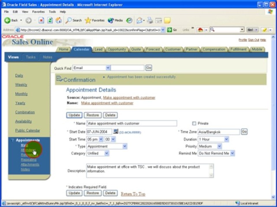Click the Time Zone input field
Viewport: 277px width, 207px height.
pos(219,132)
